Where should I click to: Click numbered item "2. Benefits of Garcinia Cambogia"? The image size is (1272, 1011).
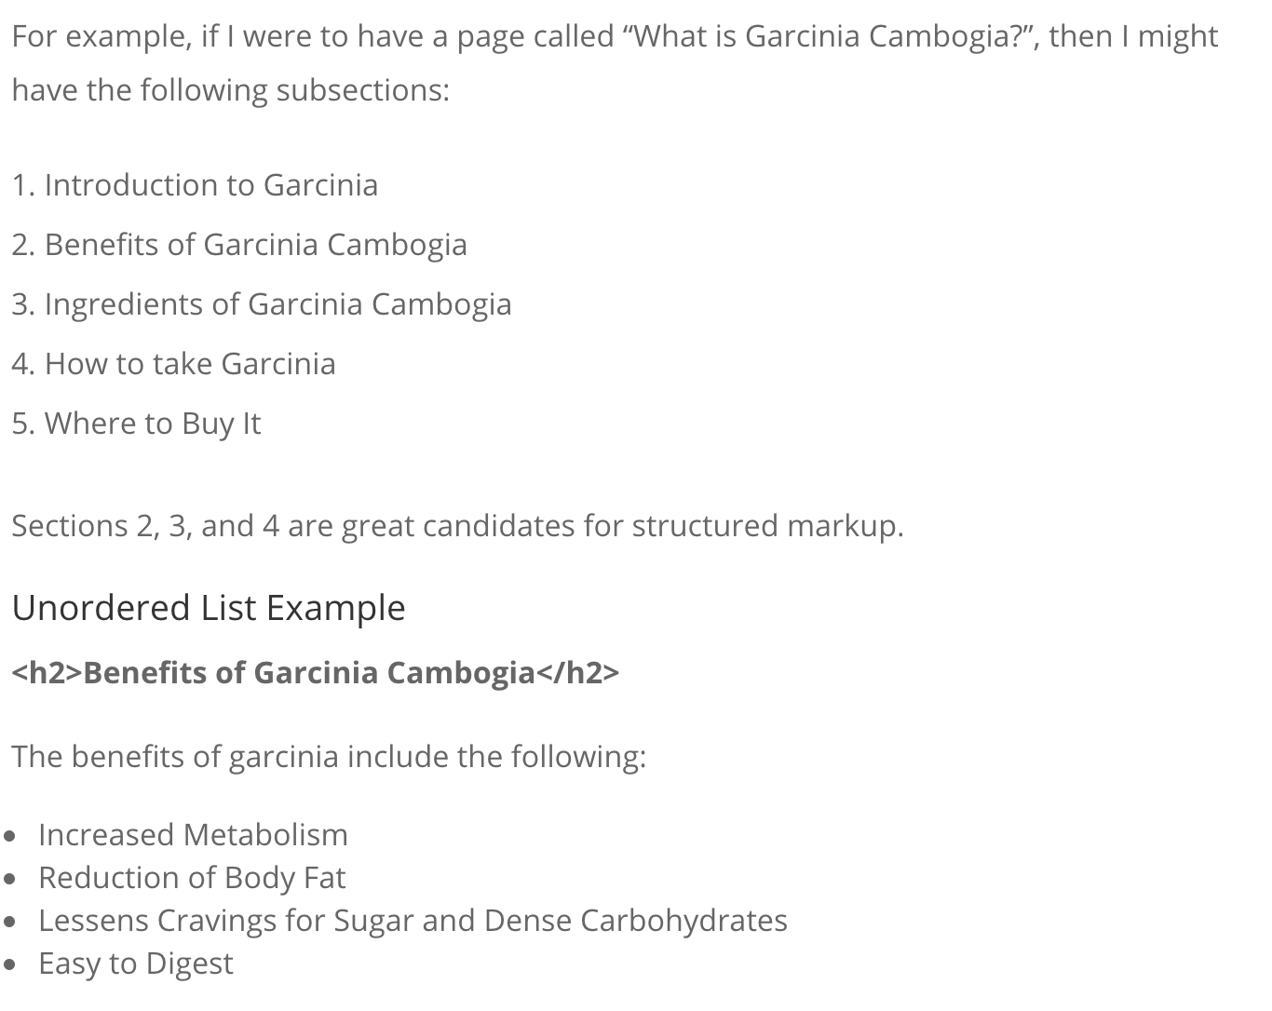pyautogui.click(x=239, y=245)
